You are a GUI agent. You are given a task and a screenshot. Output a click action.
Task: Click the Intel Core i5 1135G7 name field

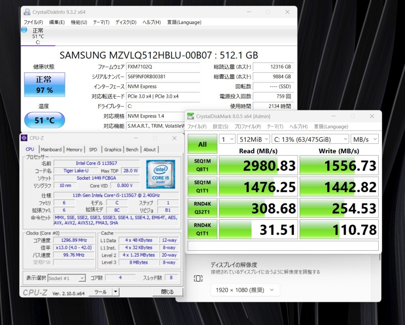coord(97,163)
